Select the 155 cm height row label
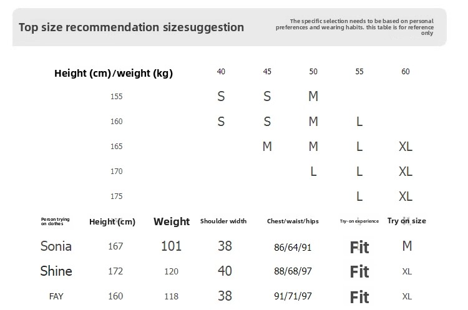 point(117,97)
